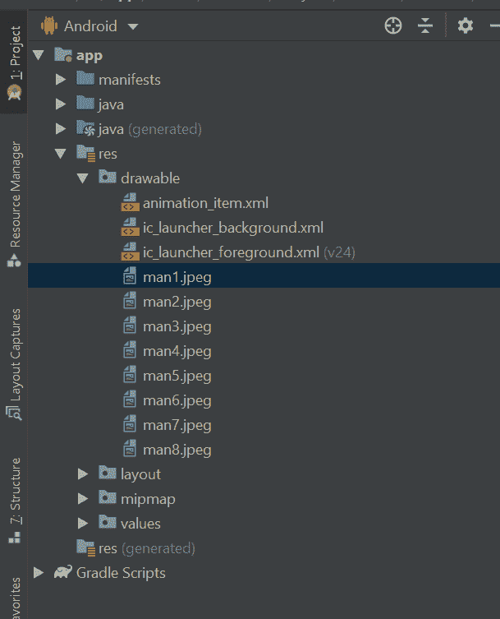Open the project view settings gear
The width and height of the screenshot is (500, 619).
pos(466,26)
